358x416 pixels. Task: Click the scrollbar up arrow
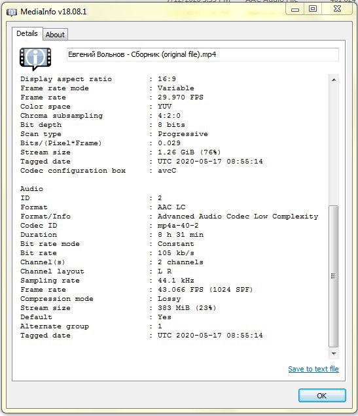click(334, 80)
